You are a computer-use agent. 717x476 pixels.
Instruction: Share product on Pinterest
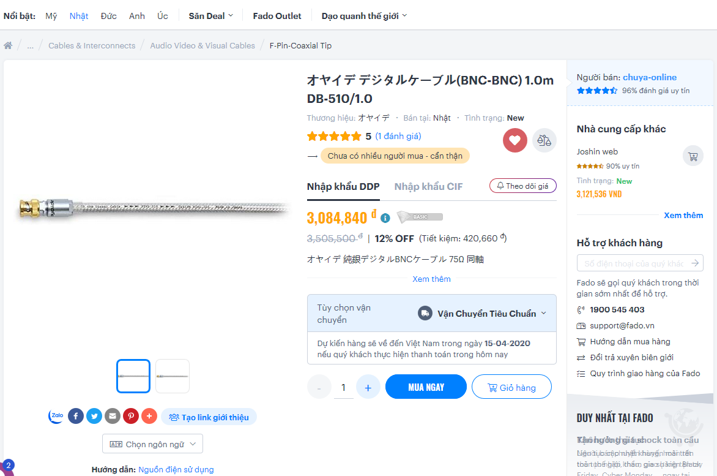tap(131, 416)
